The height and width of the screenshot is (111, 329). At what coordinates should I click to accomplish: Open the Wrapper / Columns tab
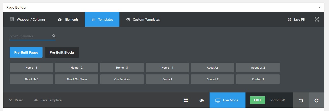coord(28,19)
